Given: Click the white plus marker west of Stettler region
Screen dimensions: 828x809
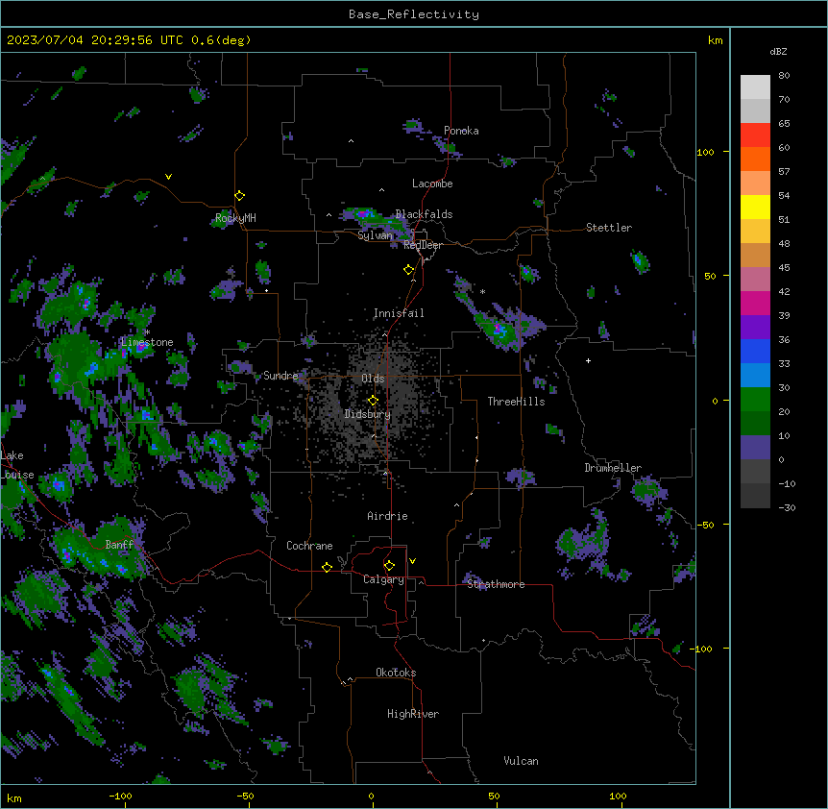Looking at the screenshot, I should [588, 360].
